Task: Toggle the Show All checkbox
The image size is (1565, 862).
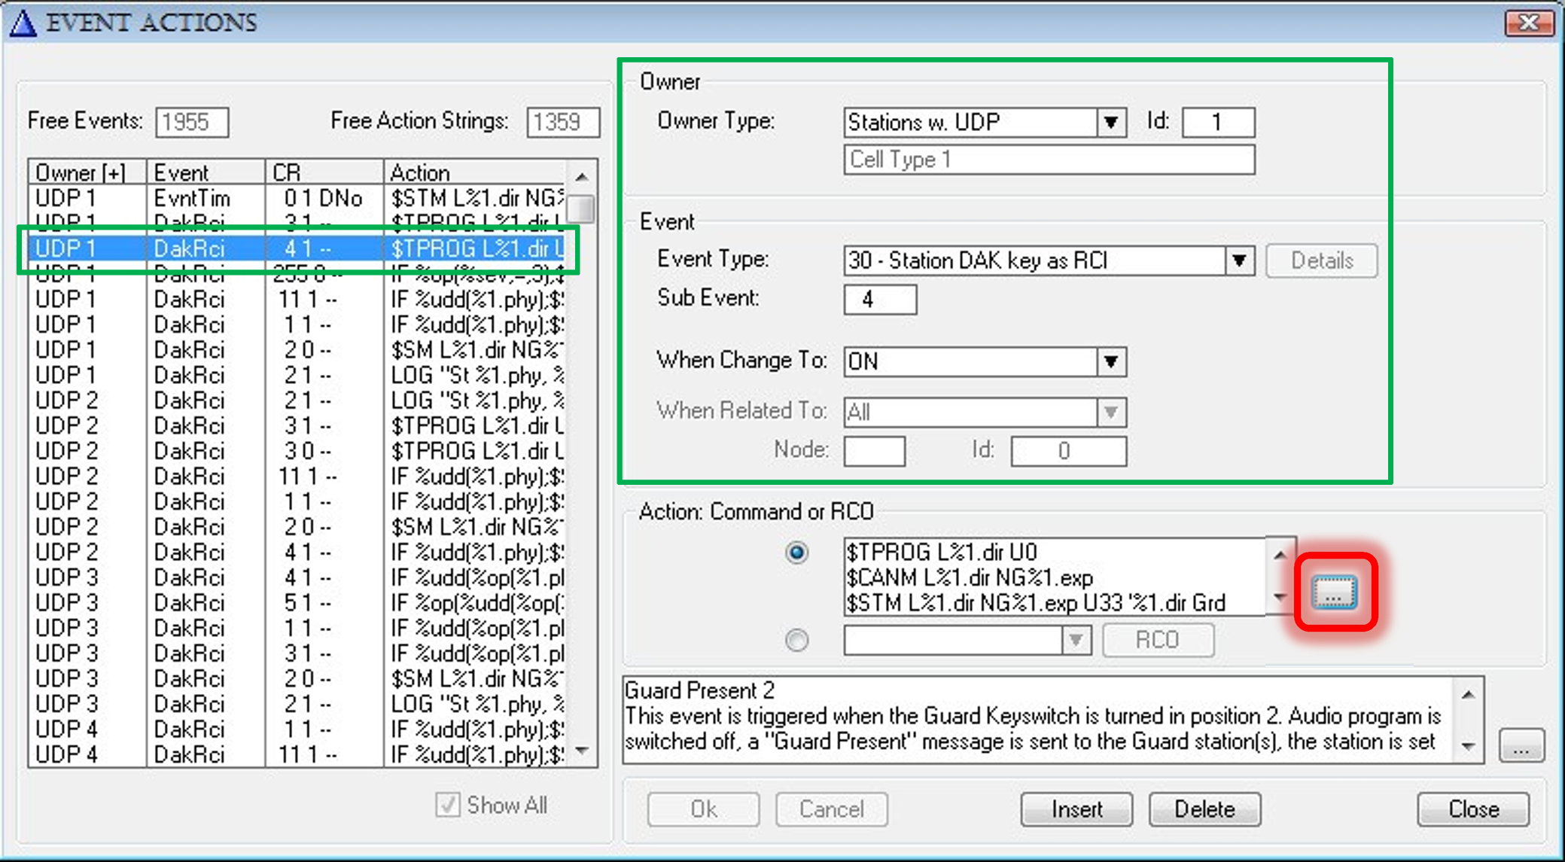Action: pos(448,806)
